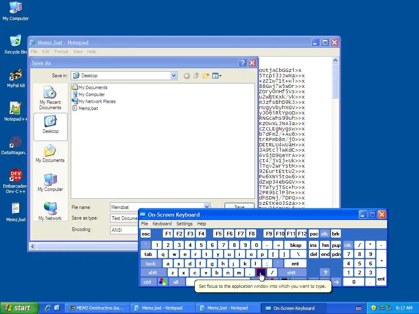The height and width of the screenshot is (314, 419).
Task: Expand the File name dropdown arrow
Action: (x=207, y=206)
